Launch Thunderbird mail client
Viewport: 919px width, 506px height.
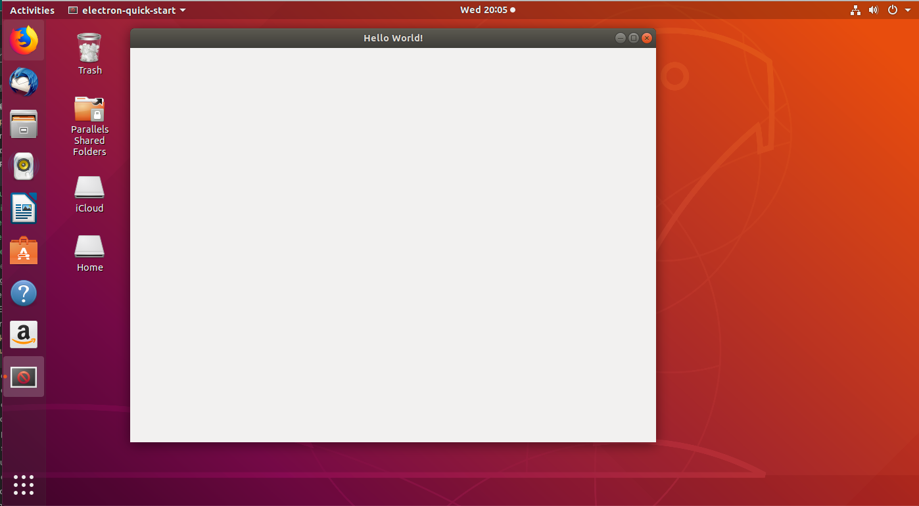[x=24, y=82]
